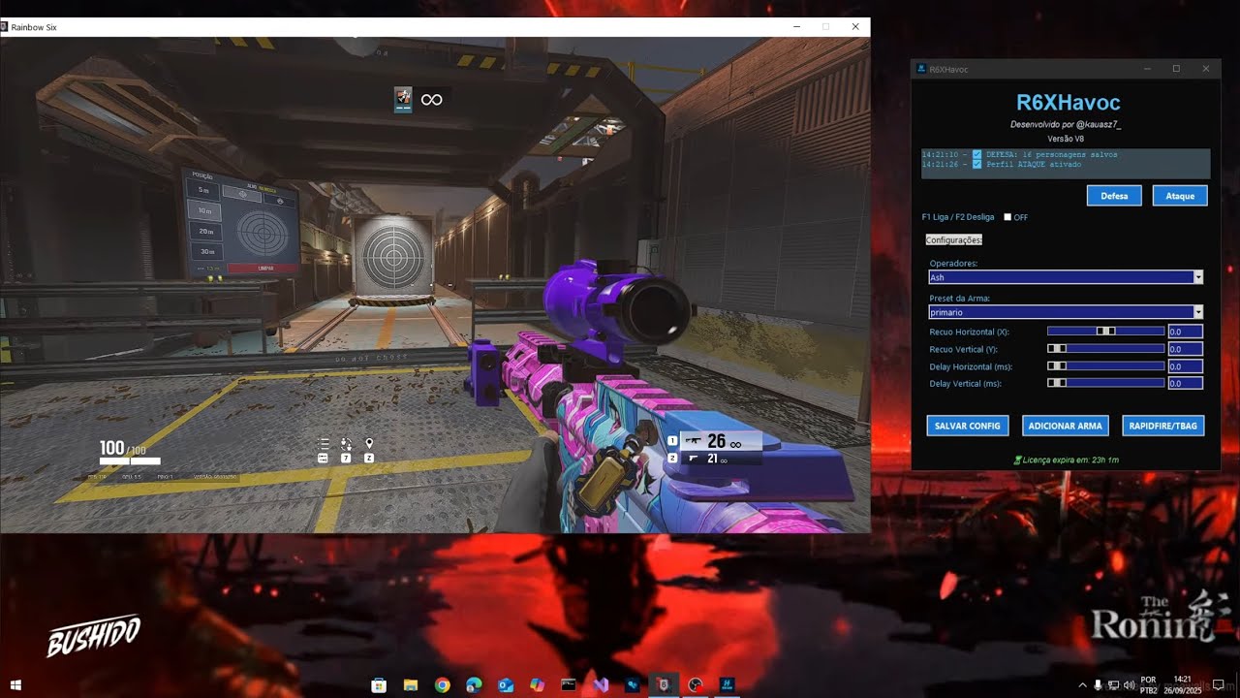Click the operator portrait icon in game
The height and width of the screenshot is (698, 1240).
[403, 99]
